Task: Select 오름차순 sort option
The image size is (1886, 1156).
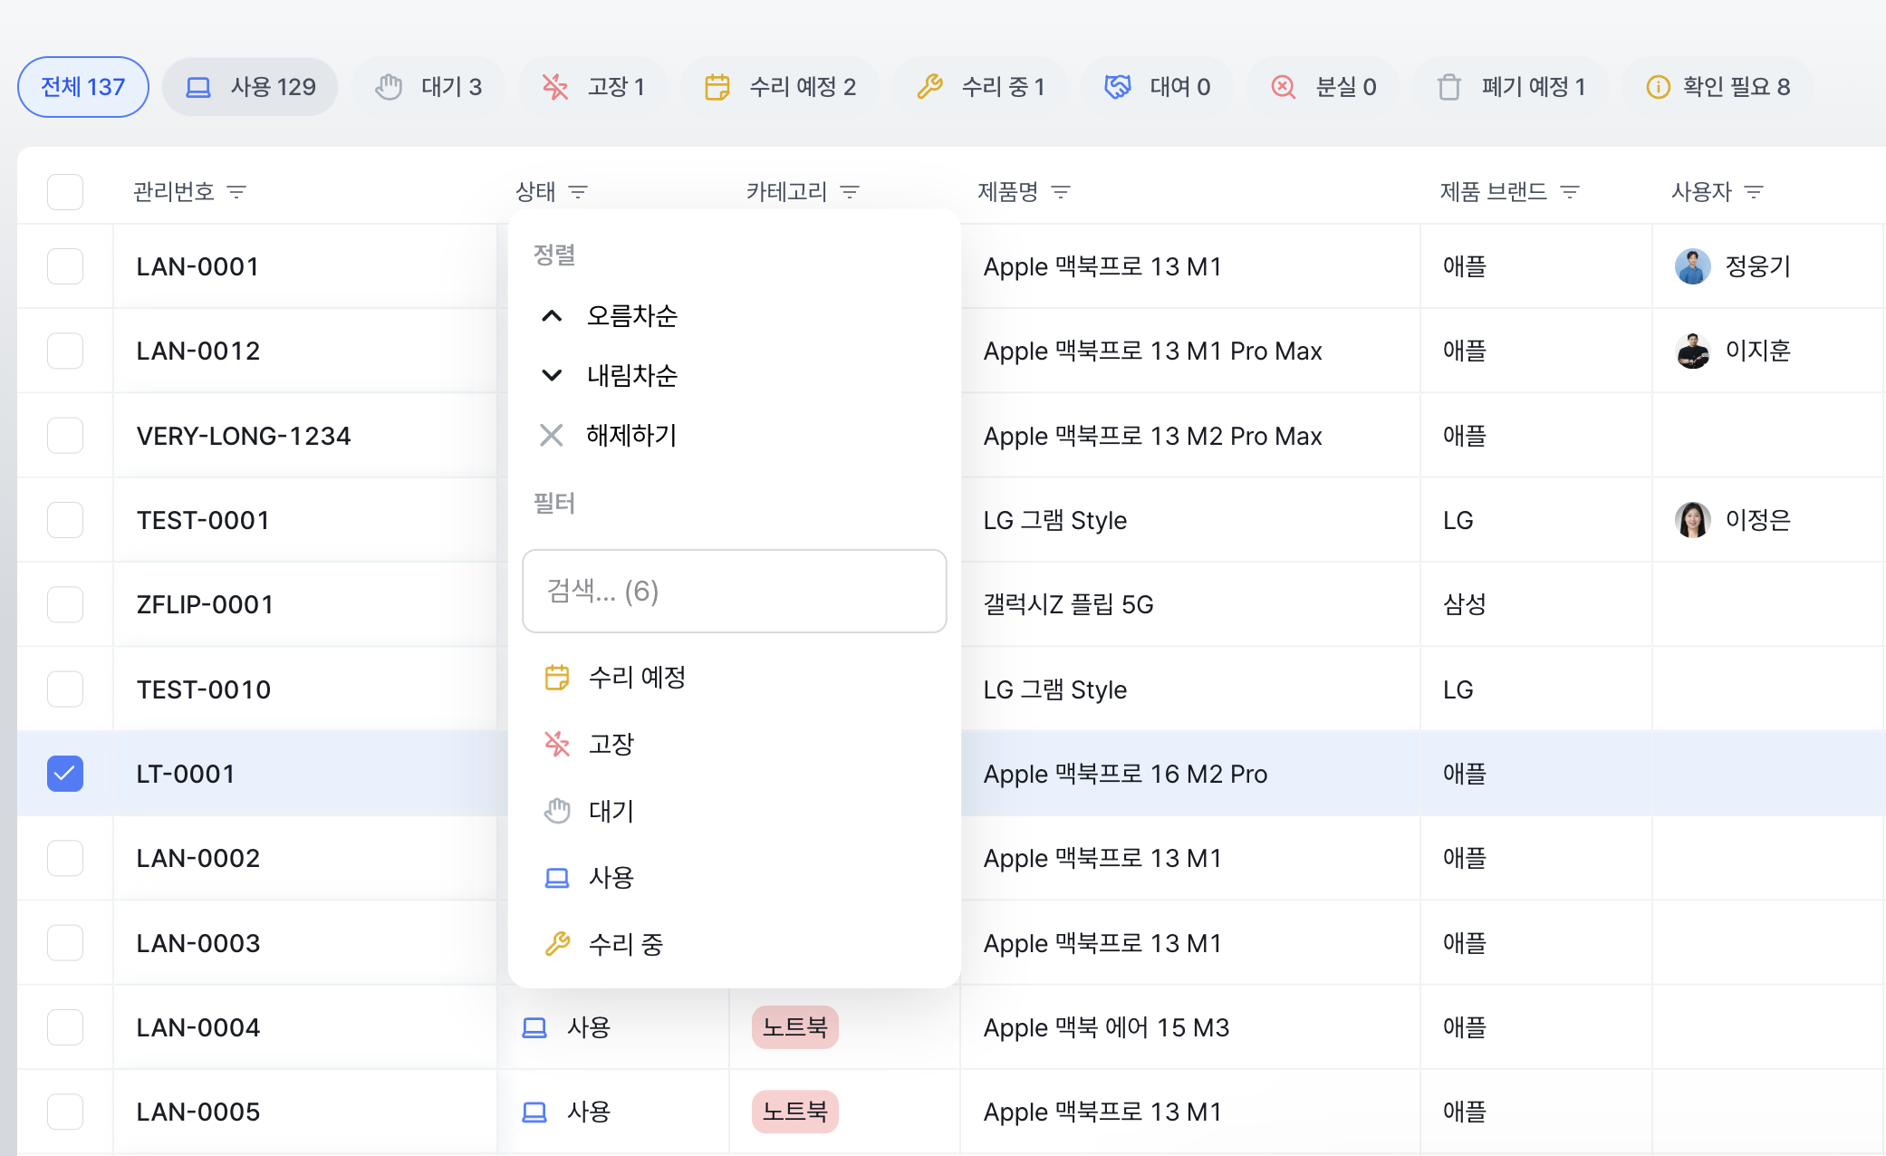Action: [x=631, y=316]
